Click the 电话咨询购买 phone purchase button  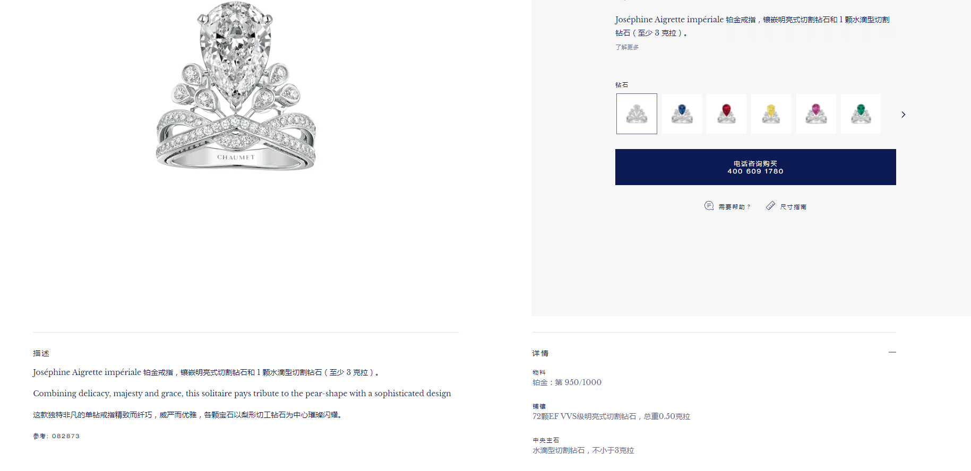[x=755, y=167]
